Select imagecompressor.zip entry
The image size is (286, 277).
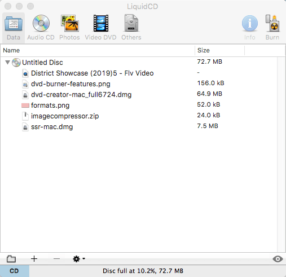point(65,116)
